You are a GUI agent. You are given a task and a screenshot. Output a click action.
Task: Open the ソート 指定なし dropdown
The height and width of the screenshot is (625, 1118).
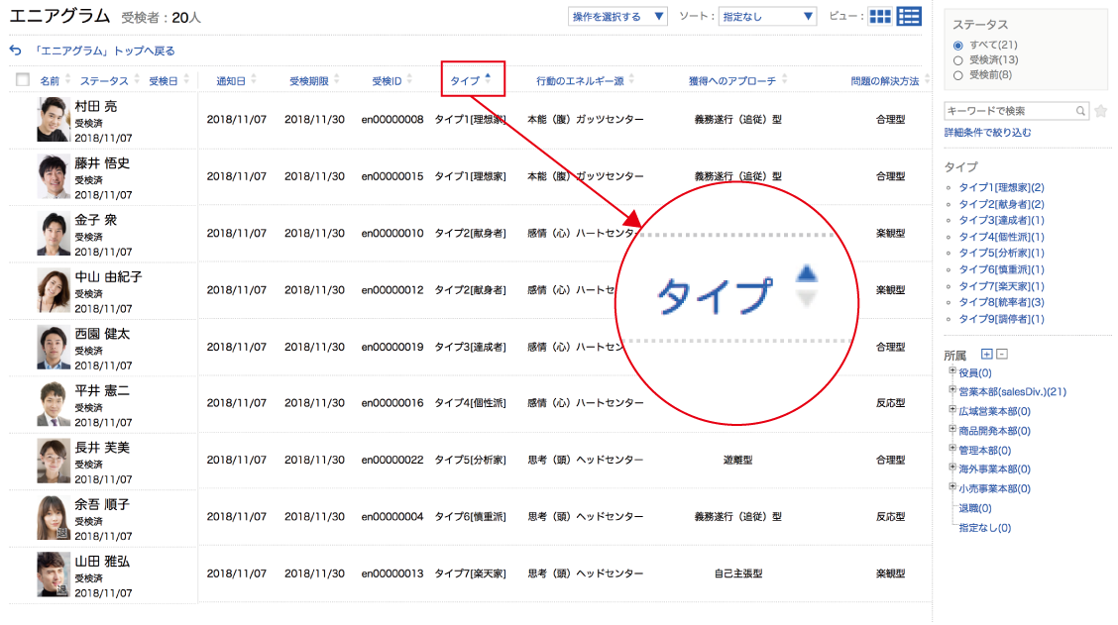(x=767, y=17)
